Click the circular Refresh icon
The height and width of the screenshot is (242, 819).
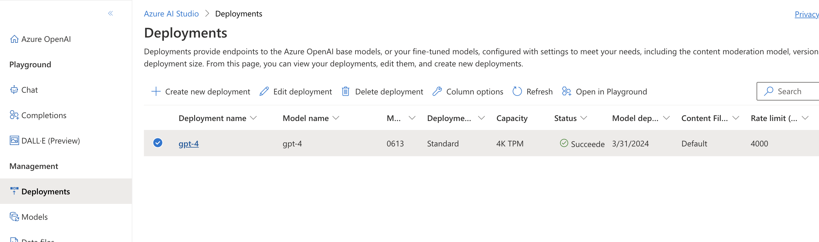tap(517, 92)
